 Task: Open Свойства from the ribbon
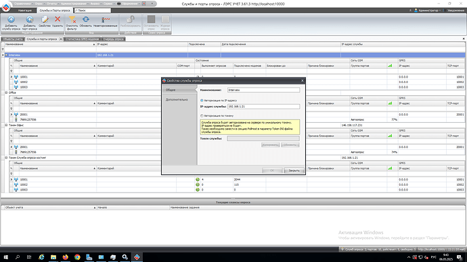[45, 20]
